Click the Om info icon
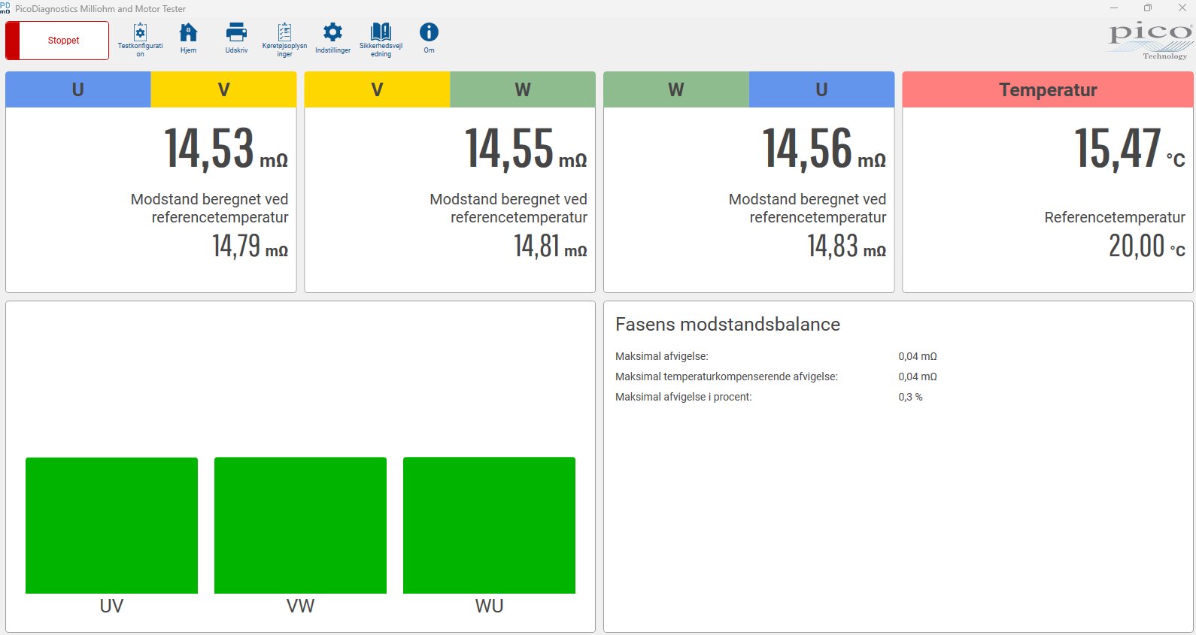This screenshot has height=635, width=1196. pos(429,33)
